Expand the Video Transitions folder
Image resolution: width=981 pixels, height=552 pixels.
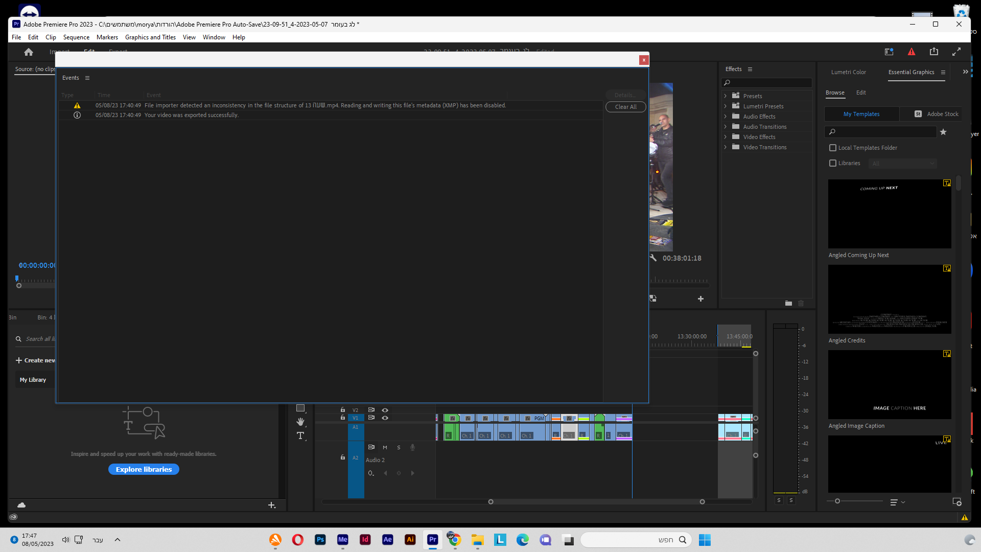(x=725, y=147)
